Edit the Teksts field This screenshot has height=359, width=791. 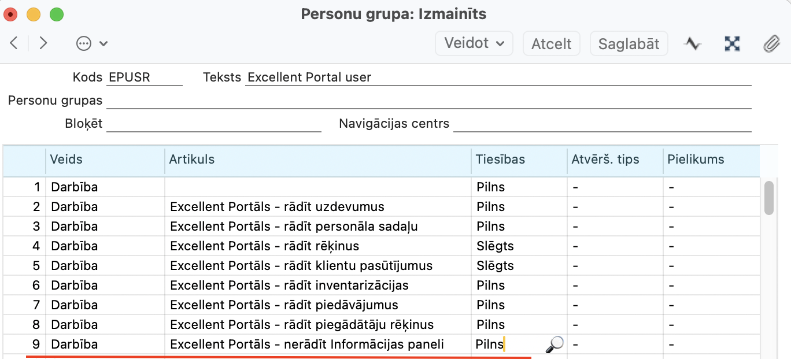[x=497, y=77]
